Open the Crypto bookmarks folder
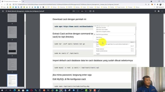This screenshot has width=165, height=92. (x=83, y=7)
